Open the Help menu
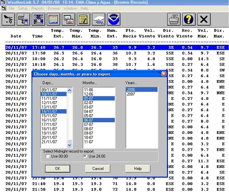The image size is (229, 192). click(84, 8)
